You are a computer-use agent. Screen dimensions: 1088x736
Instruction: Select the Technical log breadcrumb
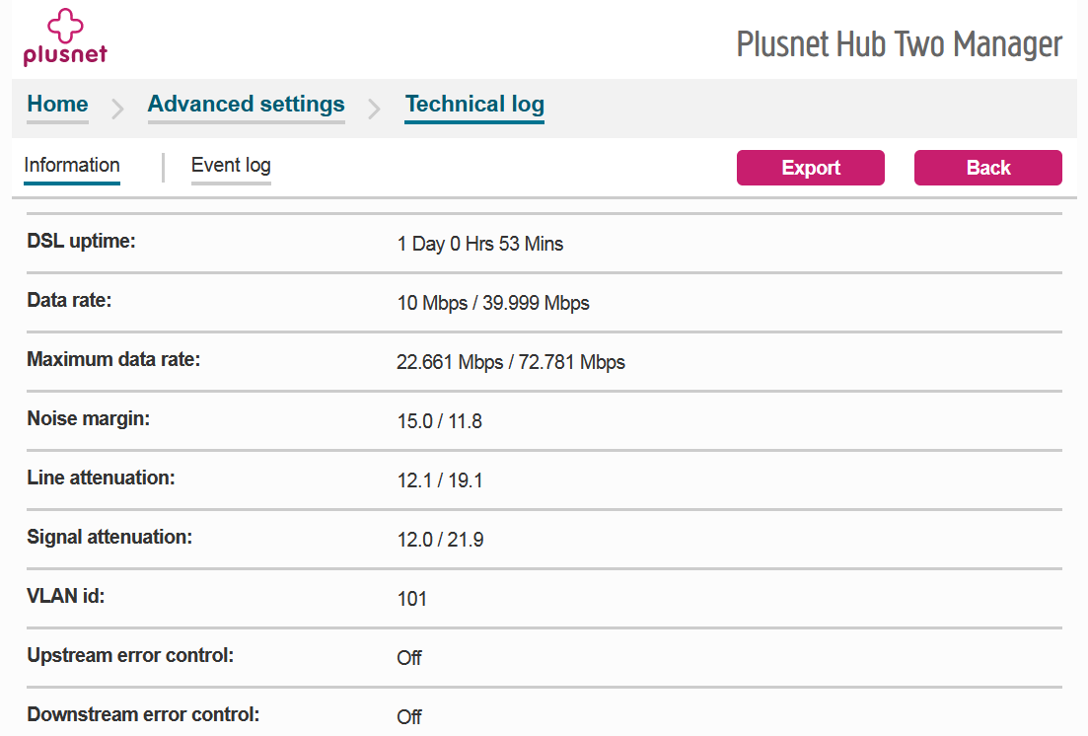[474, 104]
